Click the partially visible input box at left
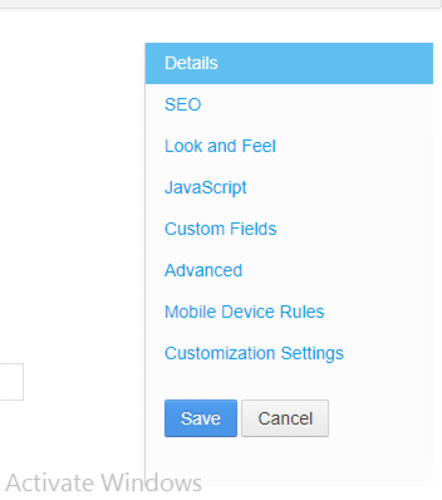Viewport: 442px width, 500px height. (x=11, y=381)
